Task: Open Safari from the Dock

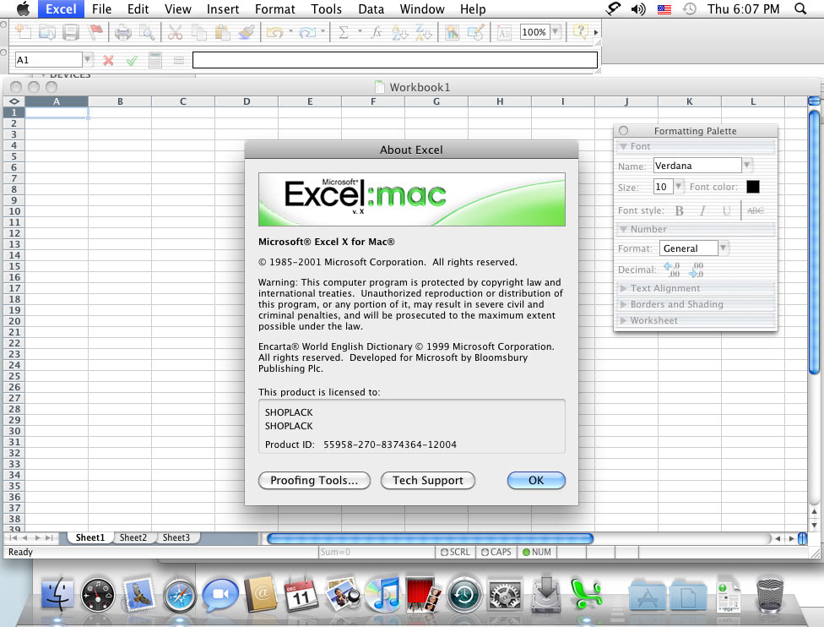Action: click(x=179, y=595)
